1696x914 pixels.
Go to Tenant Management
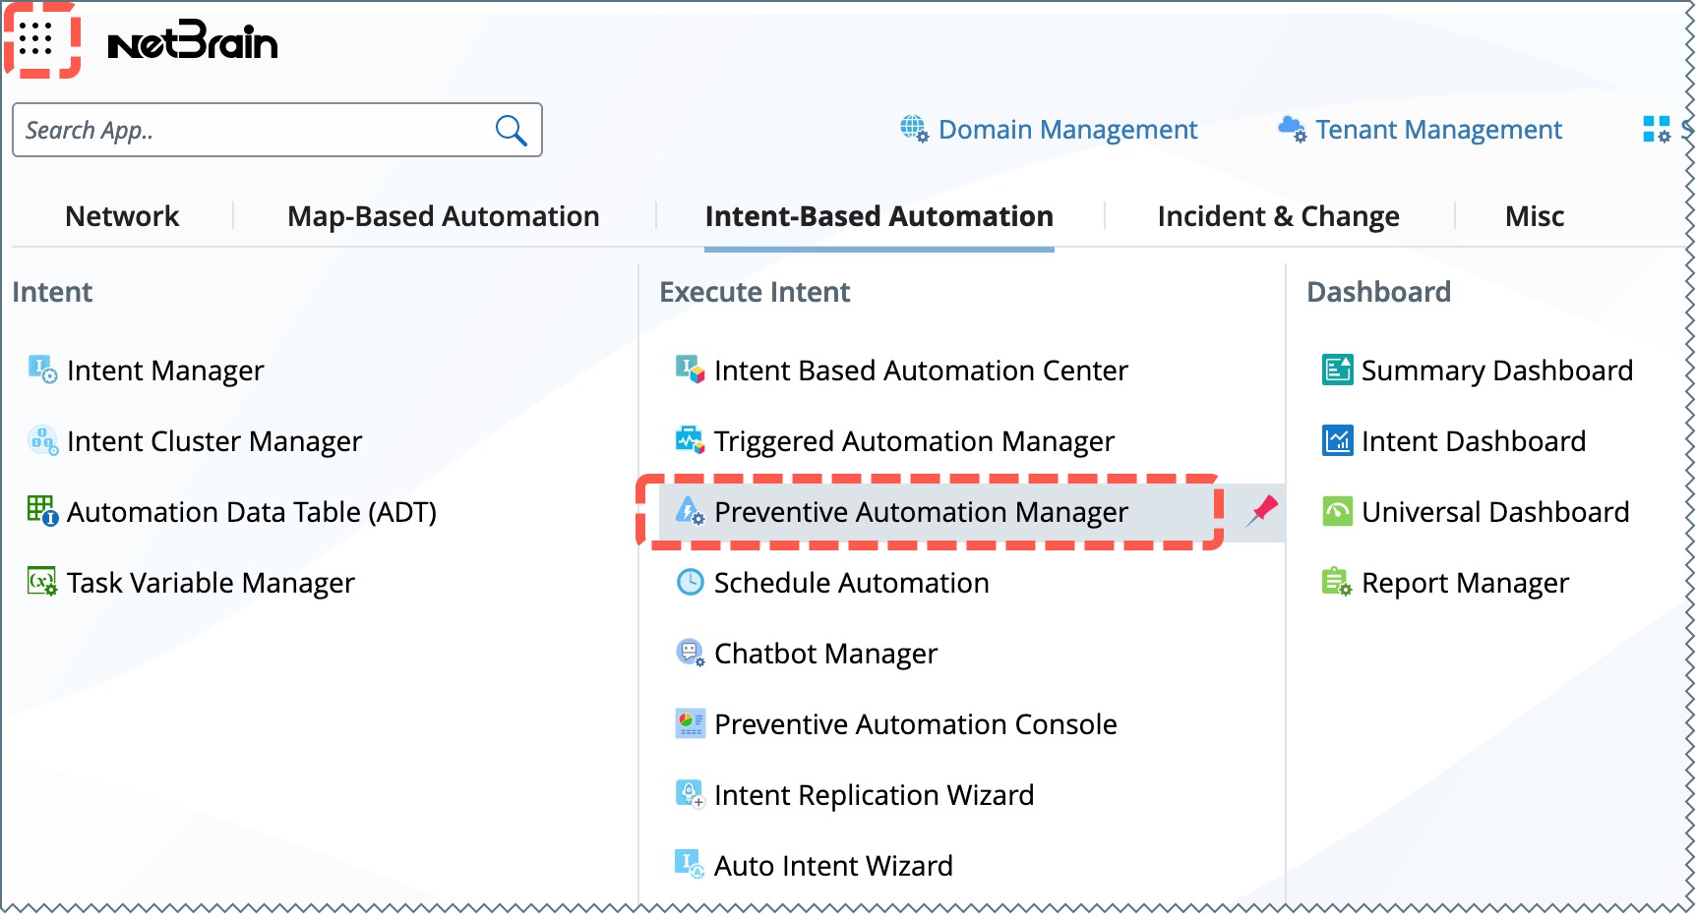[x=1438, y=130]
